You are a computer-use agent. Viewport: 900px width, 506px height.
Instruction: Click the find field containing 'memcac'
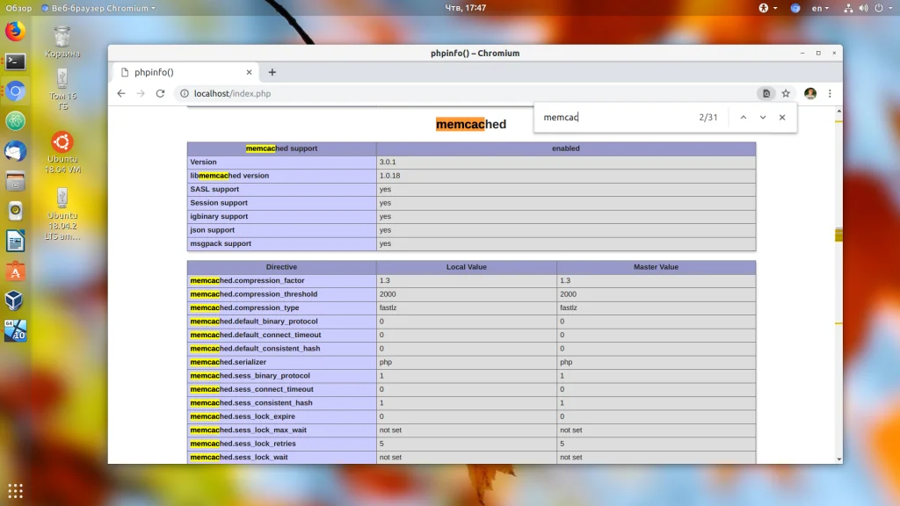click(x=615, y=117)
